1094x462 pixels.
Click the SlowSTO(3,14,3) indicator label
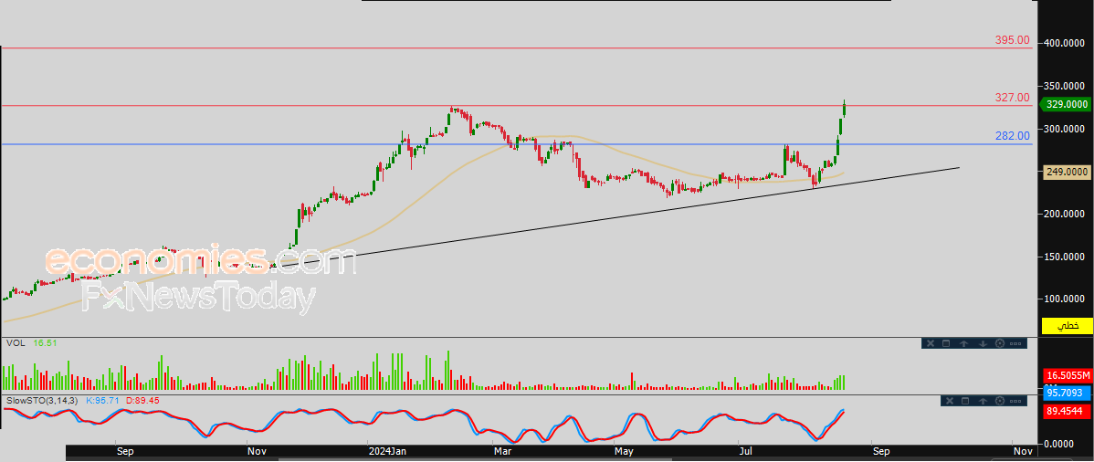[43, 401]
